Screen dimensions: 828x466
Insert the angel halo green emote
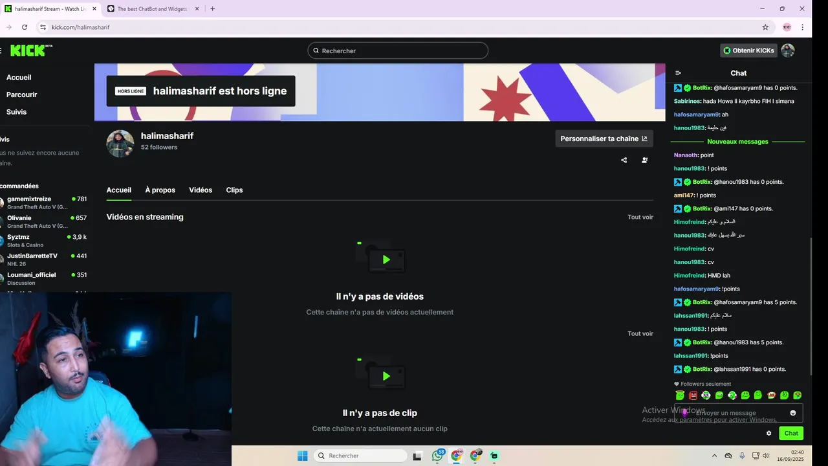[x=680, y=395]
